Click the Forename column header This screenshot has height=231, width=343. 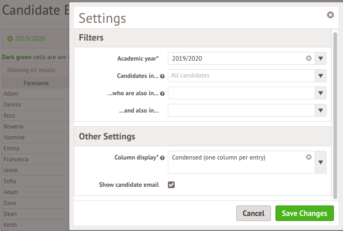pos(36,83)
